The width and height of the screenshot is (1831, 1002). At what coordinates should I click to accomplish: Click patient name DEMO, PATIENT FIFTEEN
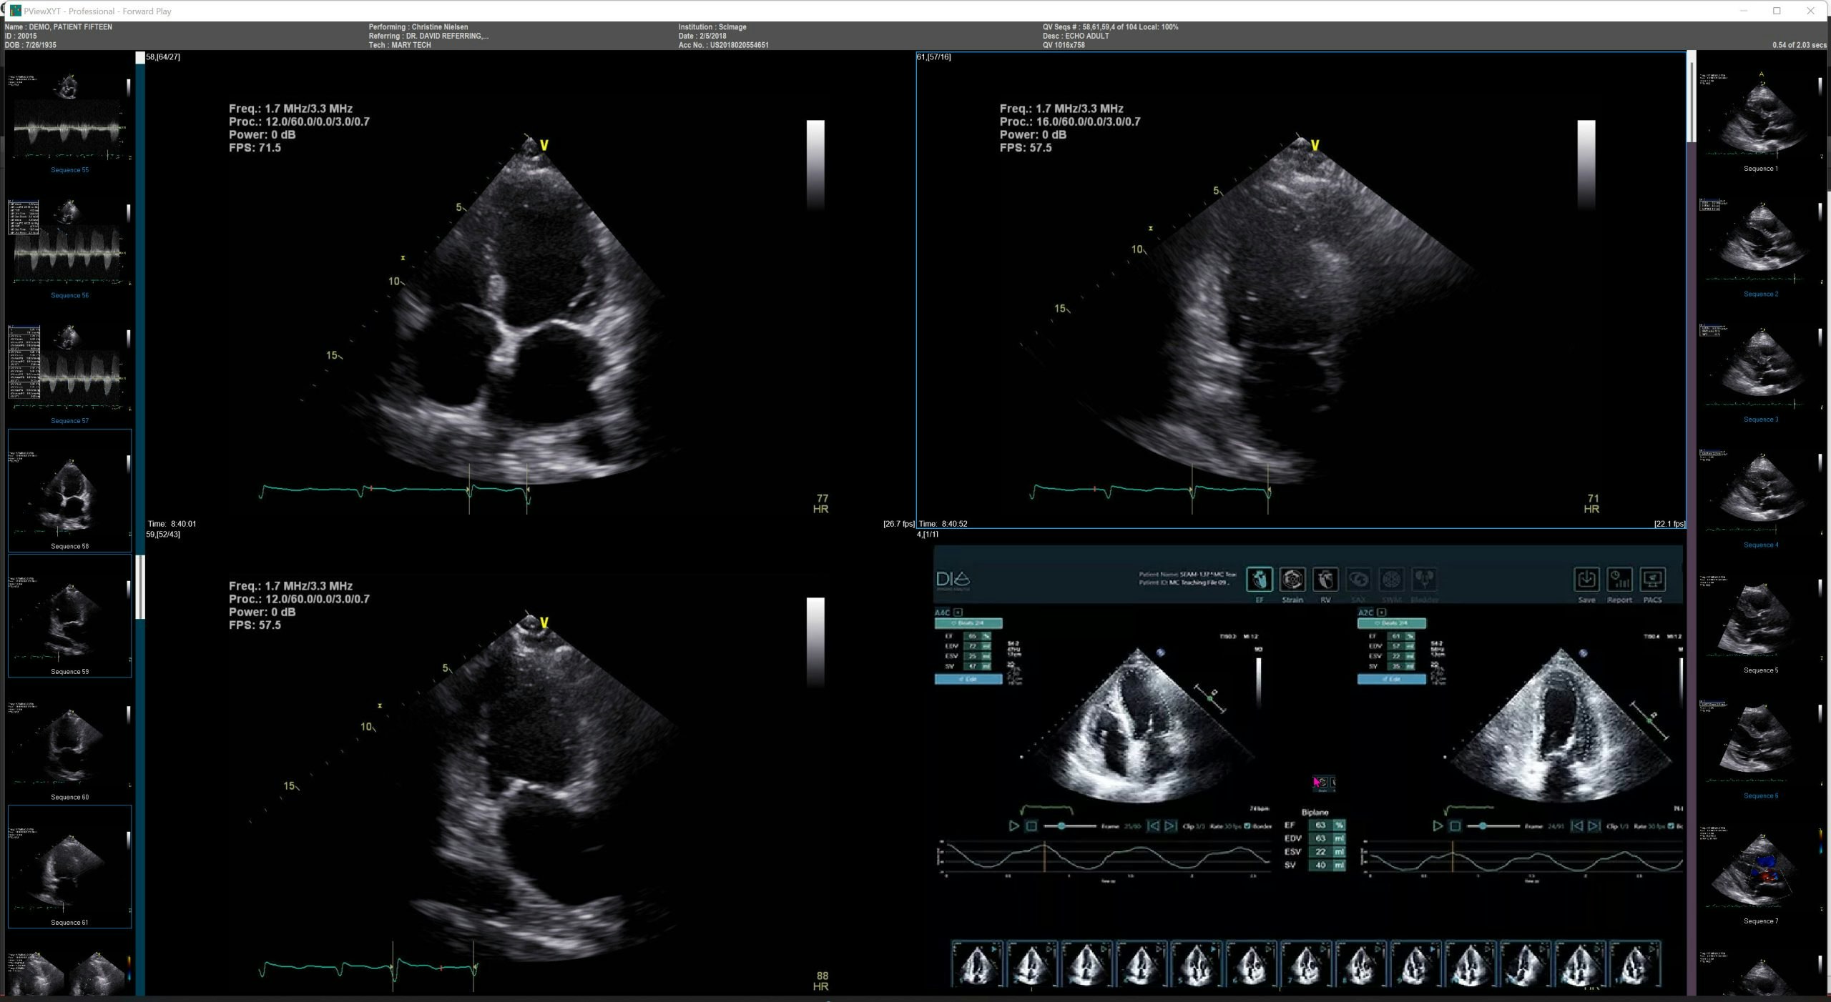(x=70, y=27)
